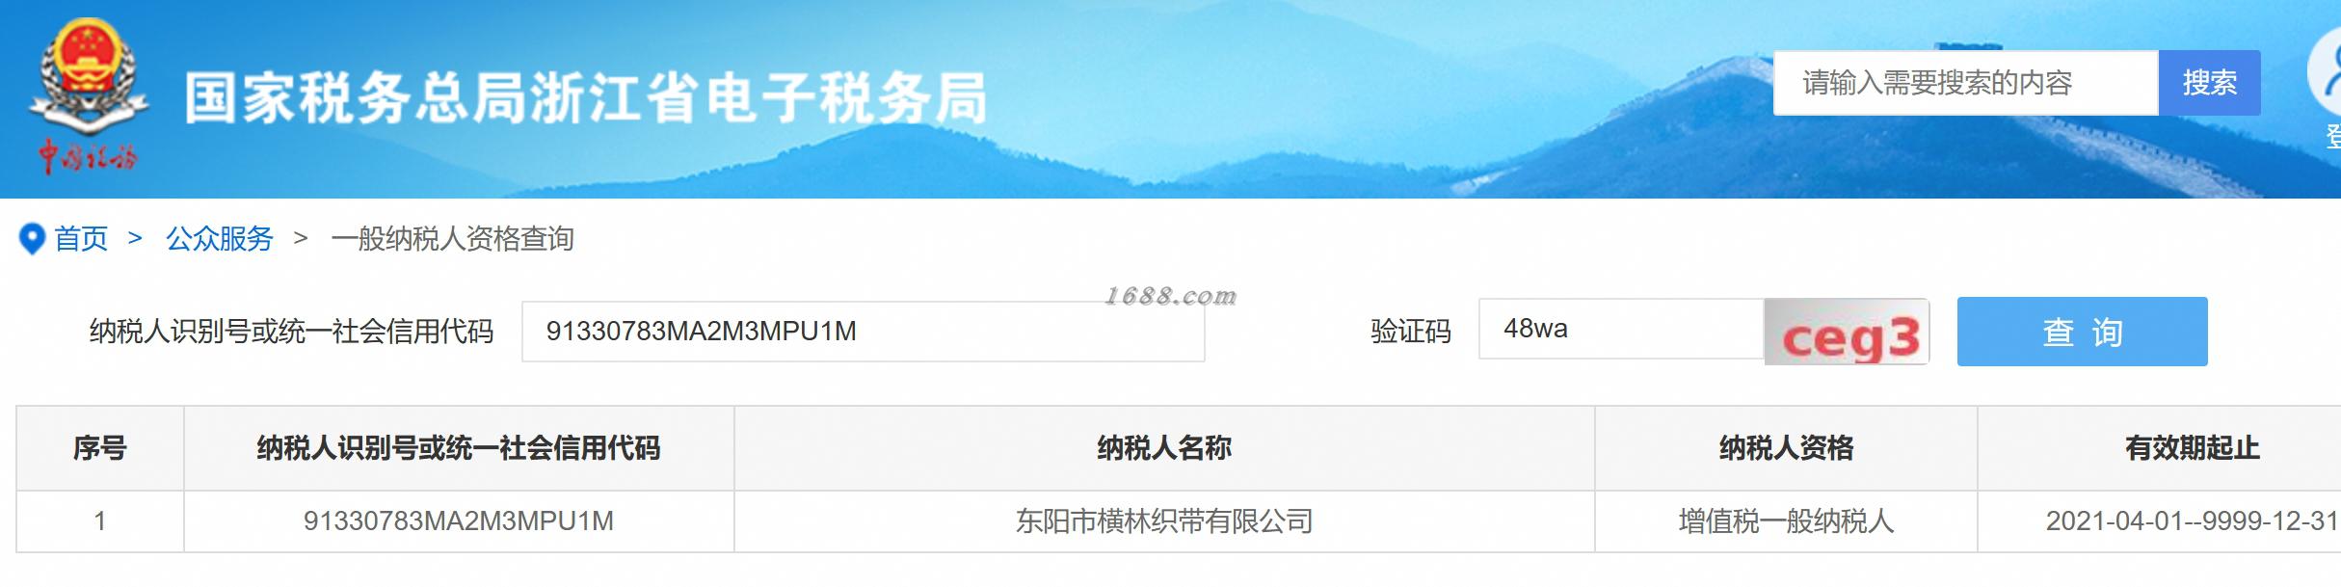
Task: Refresh the ceg3 captcha image
Action: click(1847, 332)
